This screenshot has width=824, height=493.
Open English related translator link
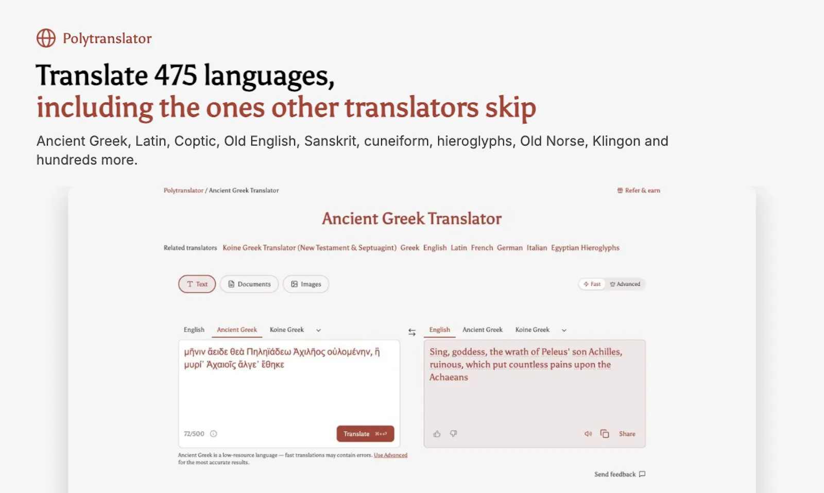pos(435,248)
